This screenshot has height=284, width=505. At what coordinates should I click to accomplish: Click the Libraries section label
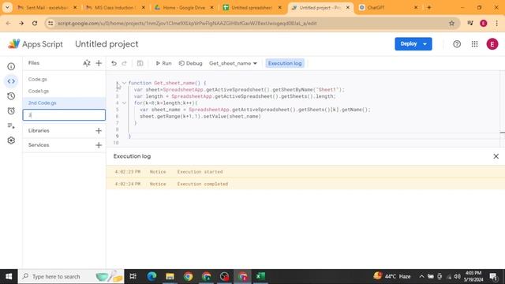click(x=39, y=130)
